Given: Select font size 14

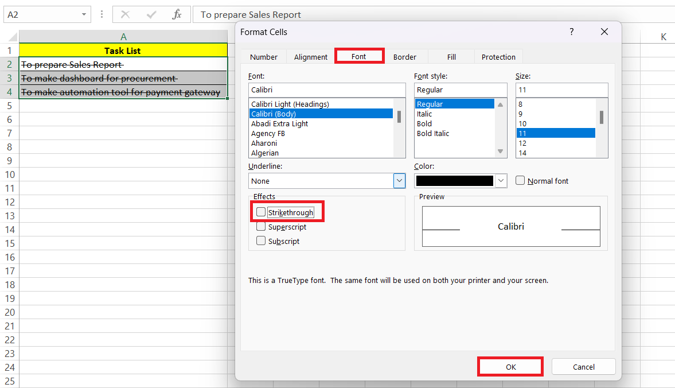Looking at the screenshot, I should tap(556, 153).
